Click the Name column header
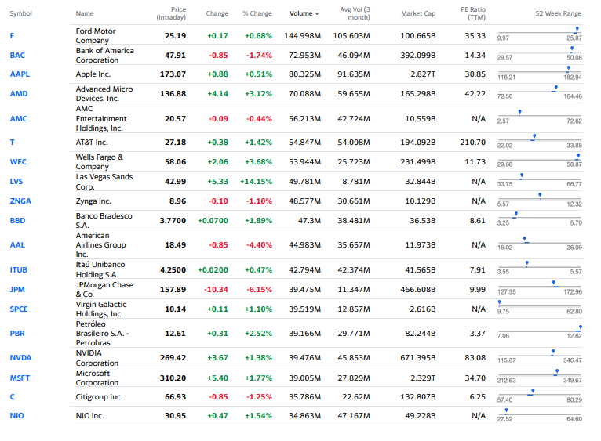 pyautogui.click(x=85, y=13)
